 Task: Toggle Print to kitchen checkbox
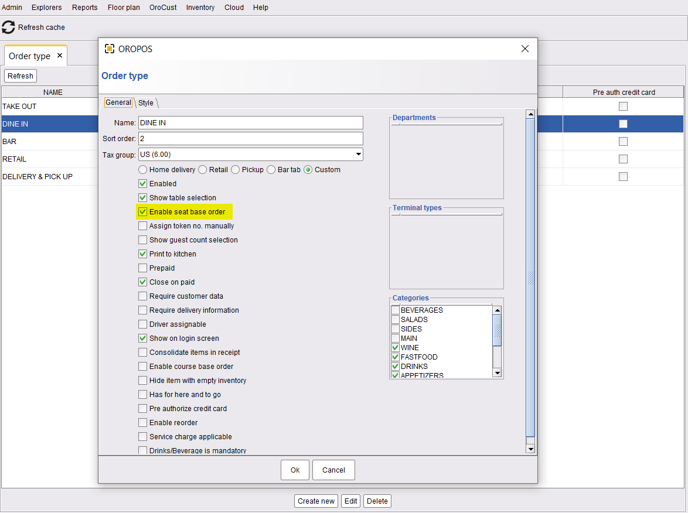(142, 254)
